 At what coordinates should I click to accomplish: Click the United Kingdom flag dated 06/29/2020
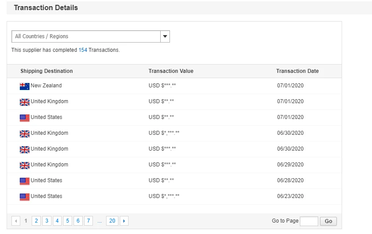pyautogui.click(x=25, y=166)
